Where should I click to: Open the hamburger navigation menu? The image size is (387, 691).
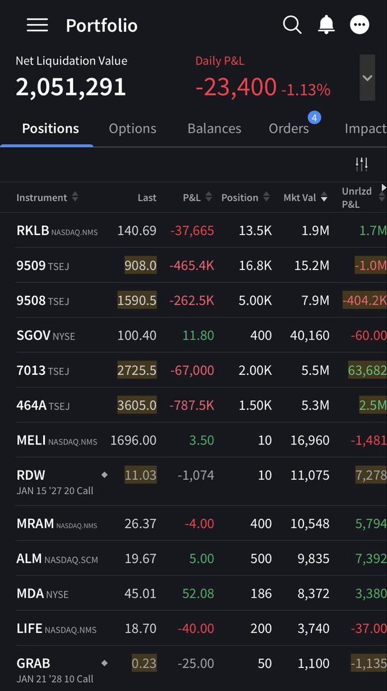point(37,25)
